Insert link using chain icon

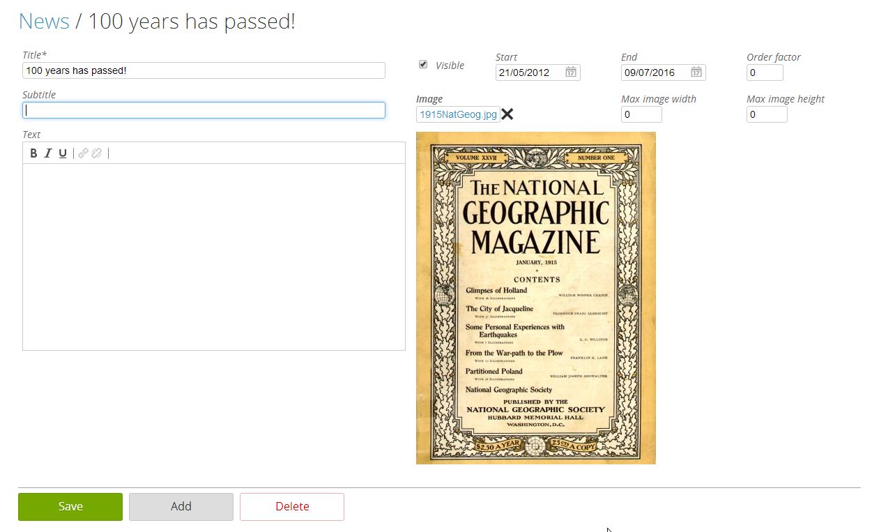83,153
